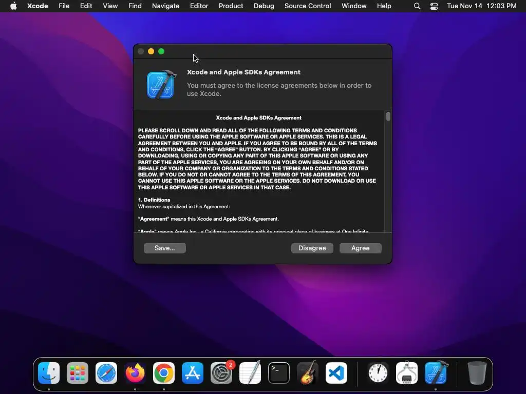Open the Editor menu

[x=199, y=6]
